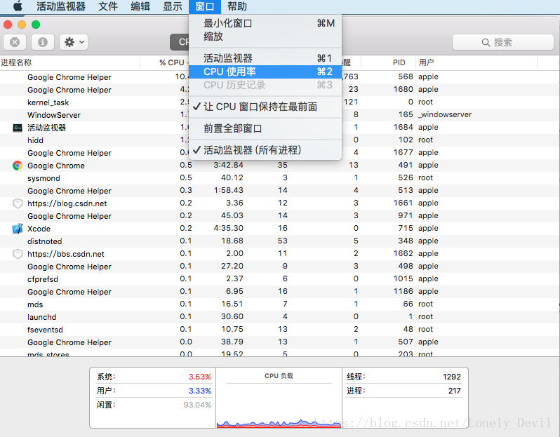Image resolution: width=560 pixels, height=437 pixels.
Task: Select Google Chrome Helper with PID 1680
Action: [280, 90]
